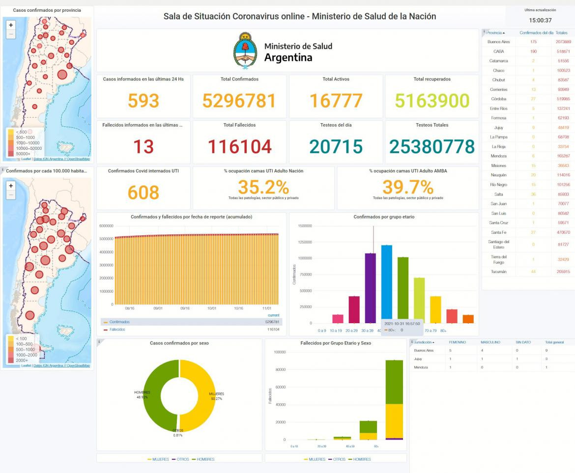Open Leaflet link on the provincia cases map
Image resolution: width=575 pixels, height=473 pixels.
(26, 159)
